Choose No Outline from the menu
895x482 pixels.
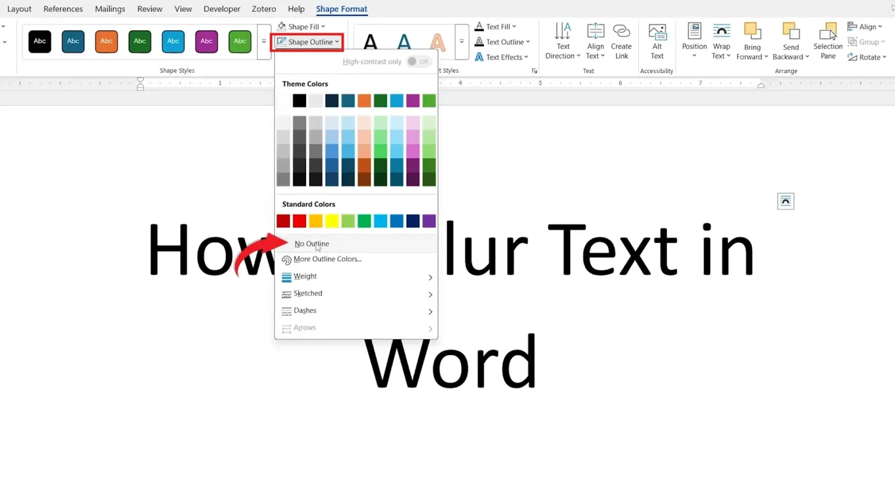click(x=356, y=244)
